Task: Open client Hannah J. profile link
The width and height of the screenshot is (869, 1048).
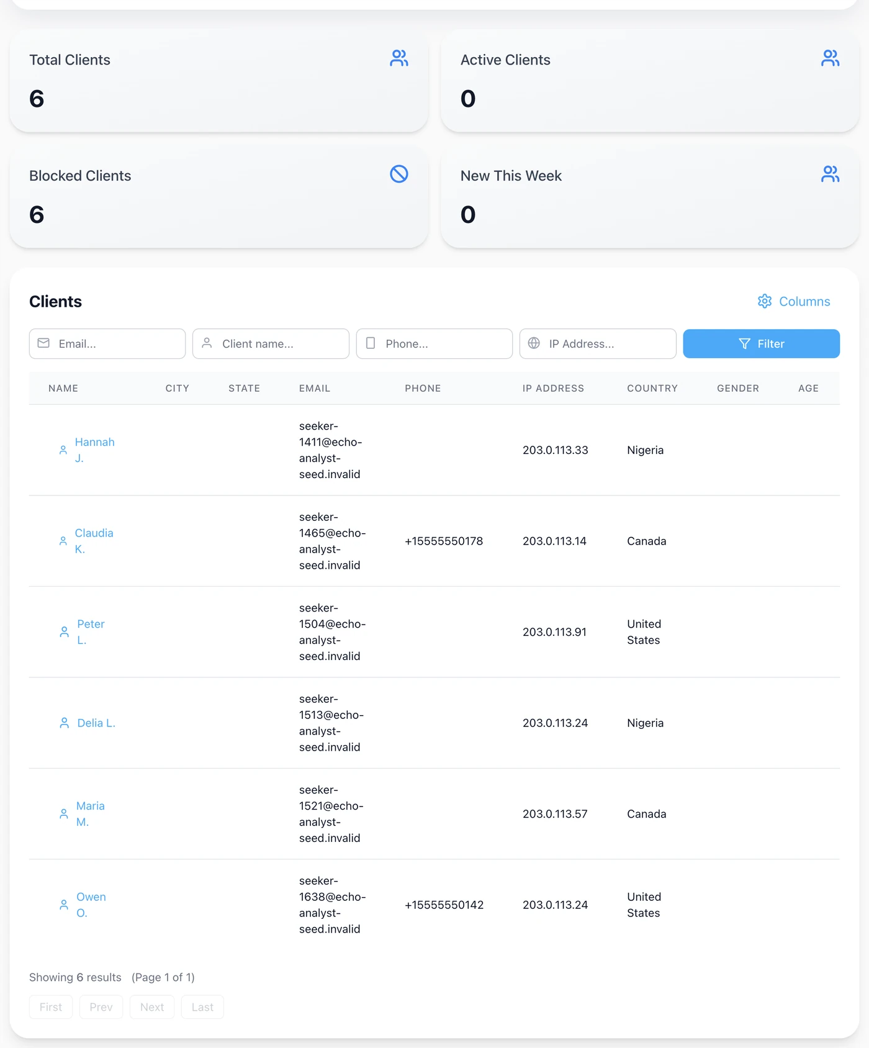Action: pyautogui.click(x=94, y=450)
